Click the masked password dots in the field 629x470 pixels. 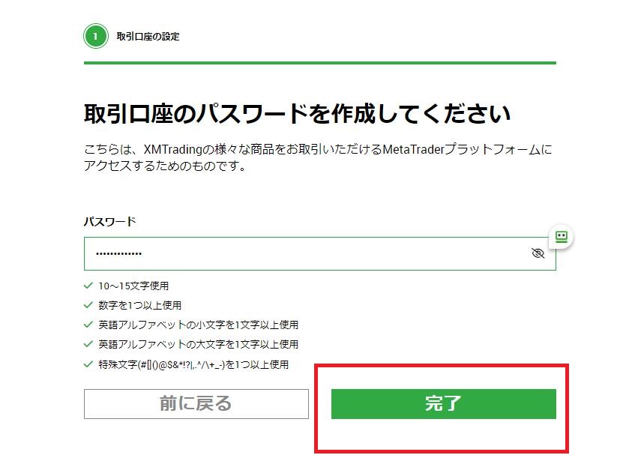point(118,253)
